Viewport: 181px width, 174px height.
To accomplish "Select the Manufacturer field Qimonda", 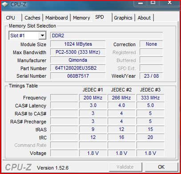I will [x=78, y=60].
